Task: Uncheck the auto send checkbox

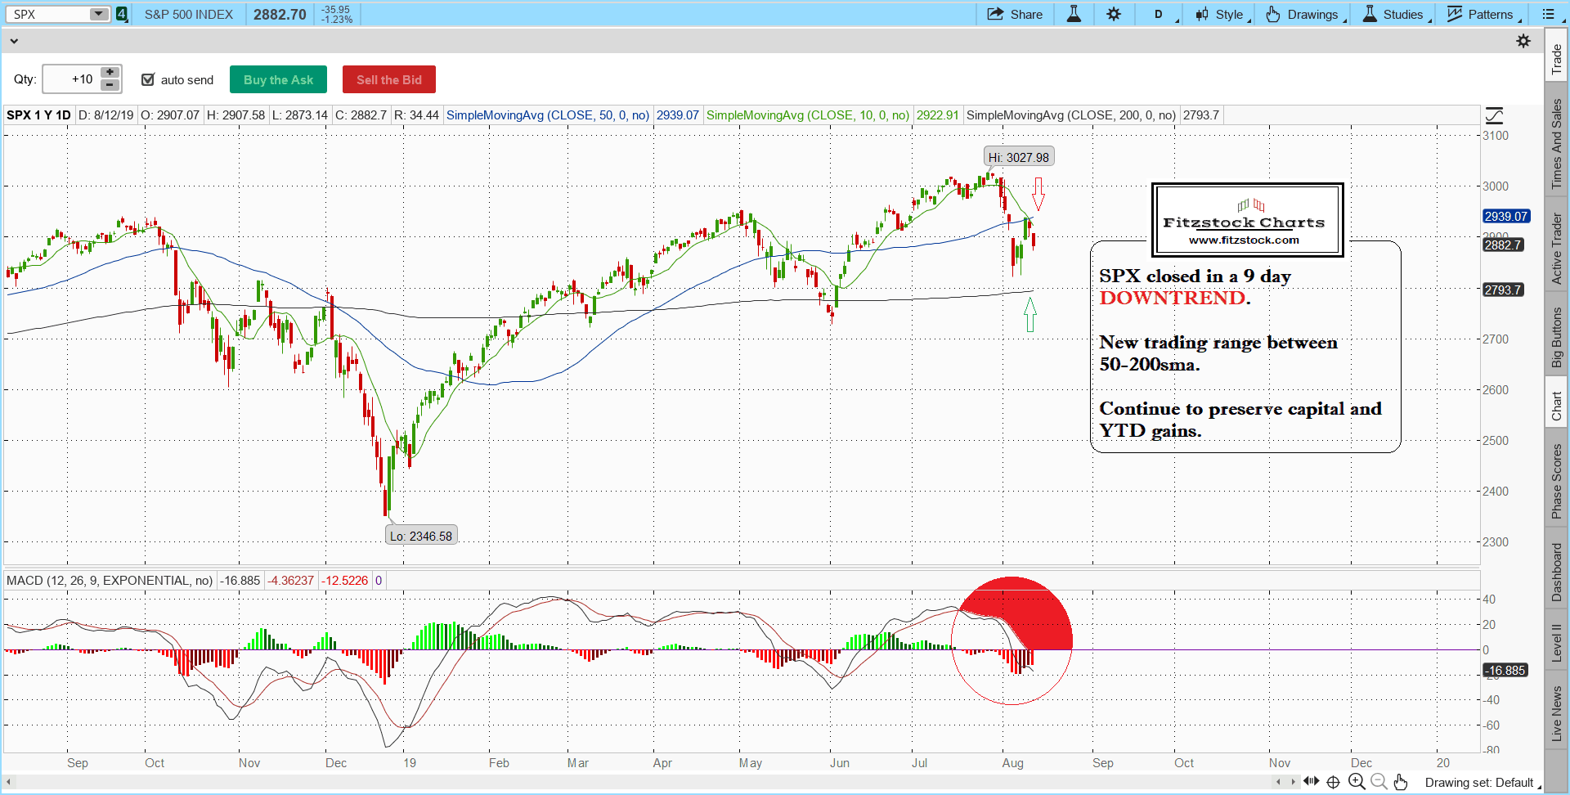Action: 148,79
